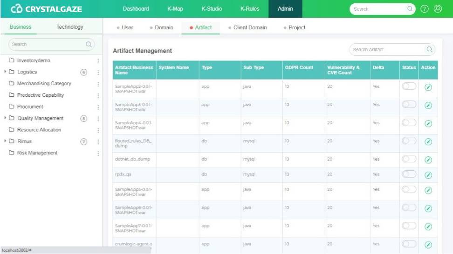Enable status toggle for flouted_rules_DB_dump
This screenshot has height=254, width=453.
pyautogui.click(x=409, y=140)
